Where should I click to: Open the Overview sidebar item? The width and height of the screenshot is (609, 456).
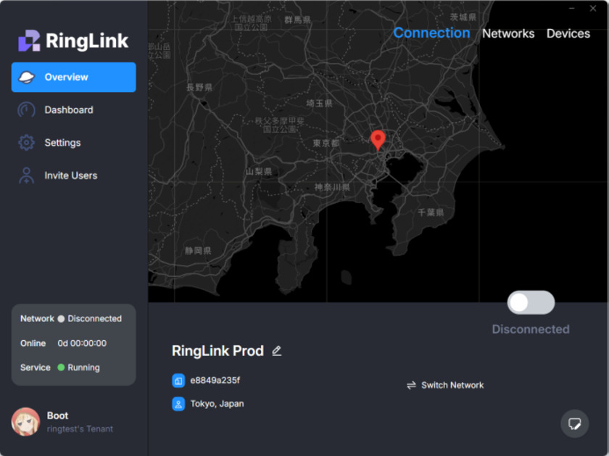(73, 78)
